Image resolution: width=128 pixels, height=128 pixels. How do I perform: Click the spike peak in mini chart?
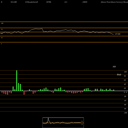[48, 118]
